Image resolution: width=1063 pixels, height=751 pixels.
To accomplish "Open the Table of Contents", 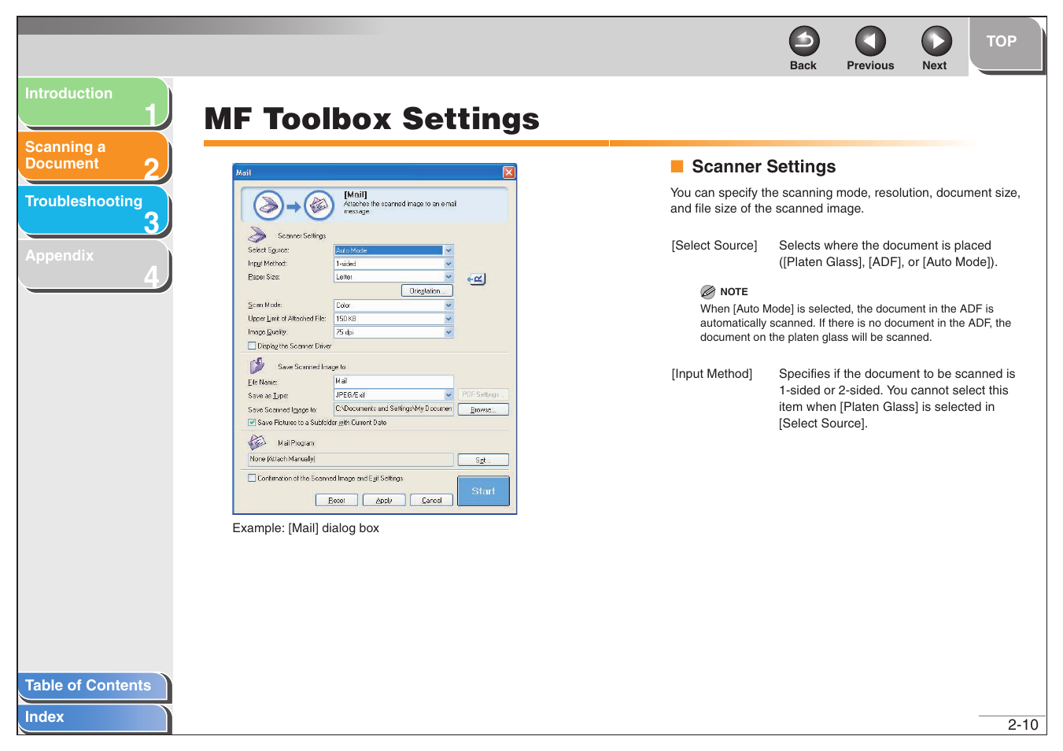I will pos(92,686).
